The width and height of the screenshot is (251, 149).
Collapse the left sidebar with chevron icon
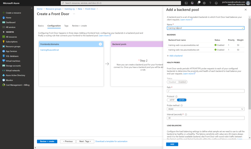click(32, 8)
